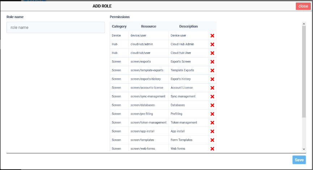Viewport: 313px width, 170px height.
Task: Click the Permissions section label
Action: [119, 17]
